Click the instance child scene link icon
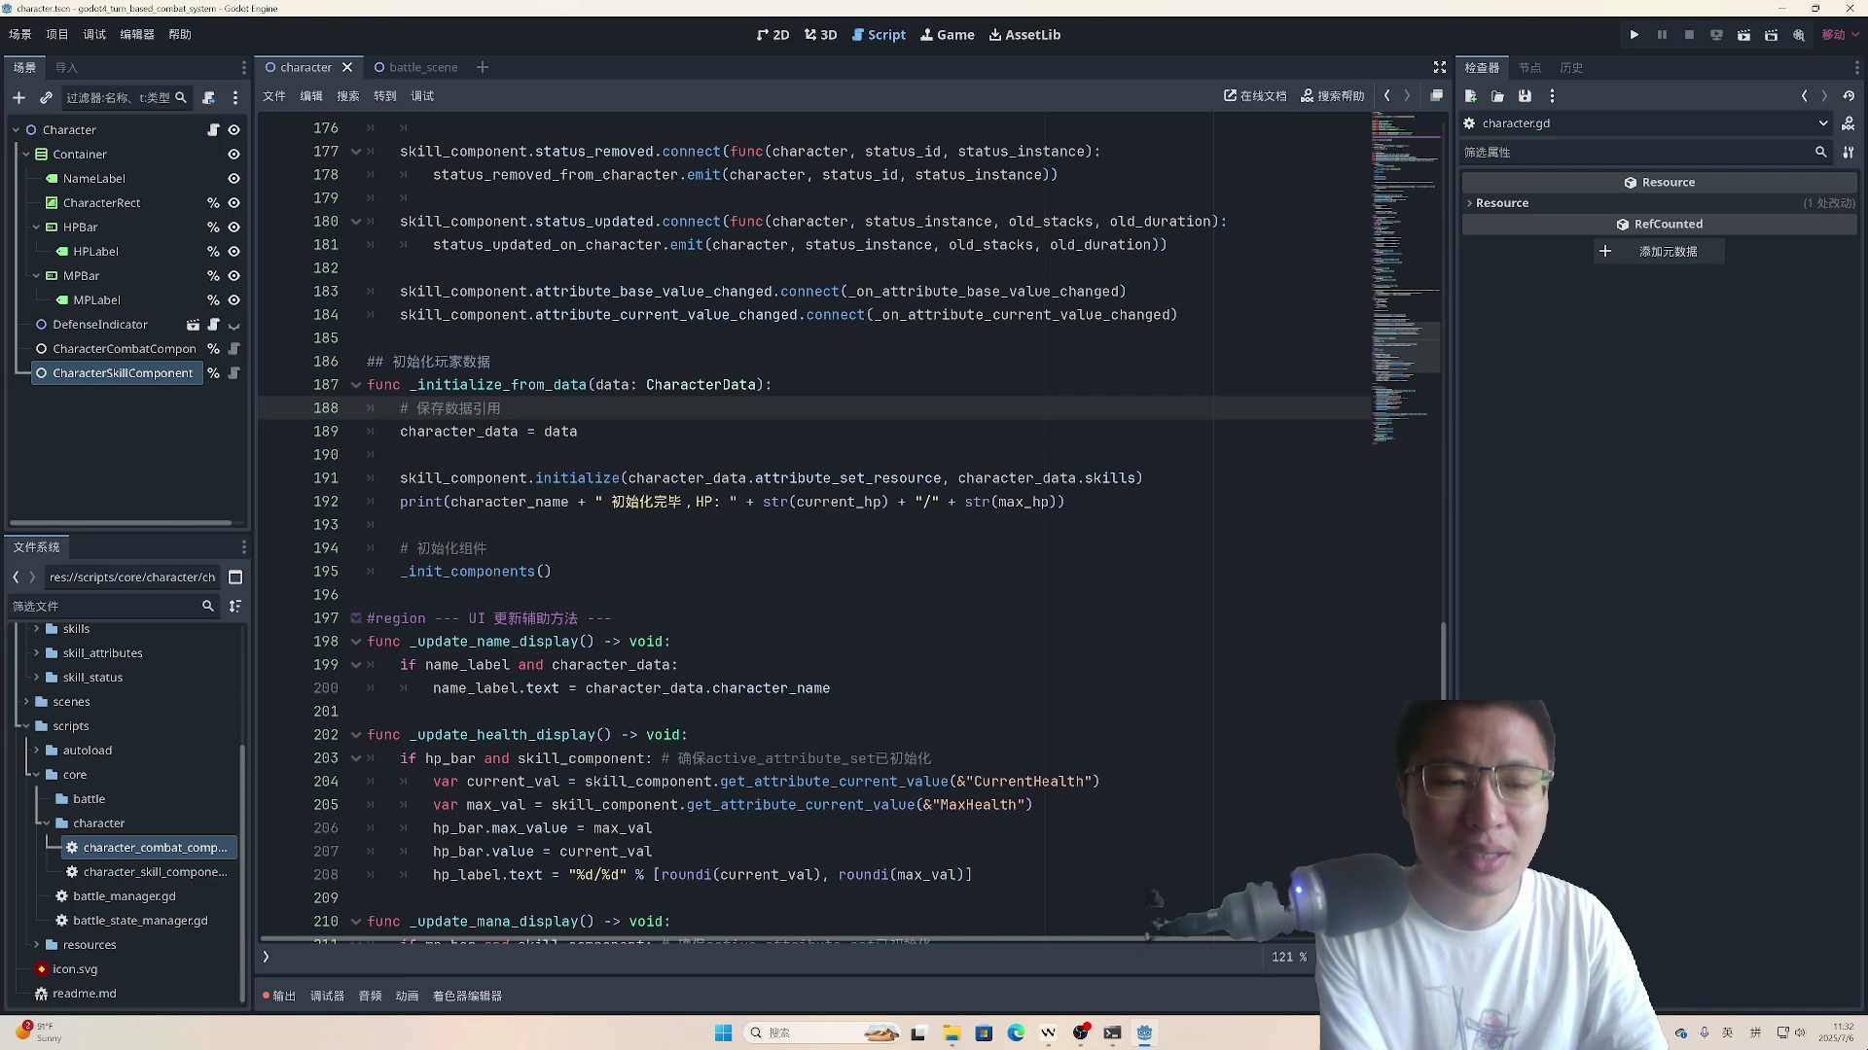Image resolution: width=1868 pixels, height=1050 pixels. (x=46, y=98)
